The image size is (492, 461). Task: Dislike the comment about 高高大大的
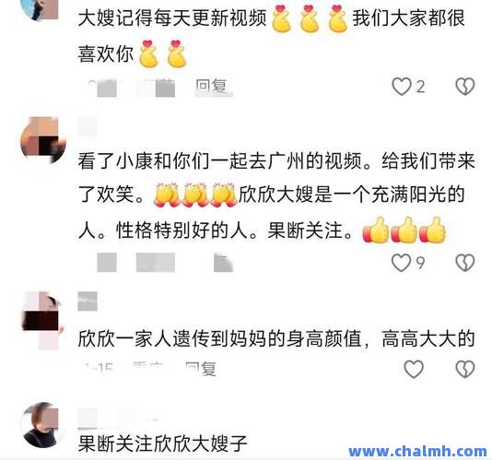(465, 369)
